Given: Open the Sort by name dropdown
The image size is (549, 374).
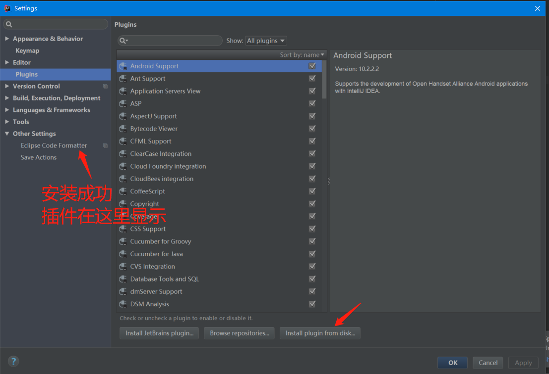Looking at the screenshot, I should click(302, 55).
